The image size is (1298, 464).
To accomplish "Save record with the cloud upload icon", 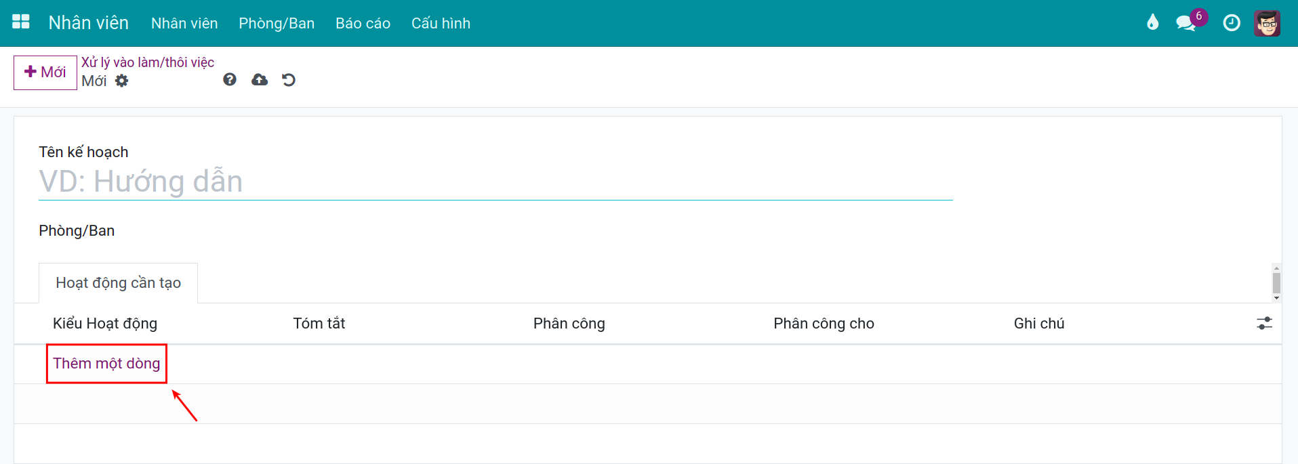I will click(x=260, y=80).
